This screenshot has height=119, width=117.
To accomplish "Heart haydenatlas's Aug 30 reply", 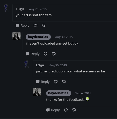I will 46,54.
